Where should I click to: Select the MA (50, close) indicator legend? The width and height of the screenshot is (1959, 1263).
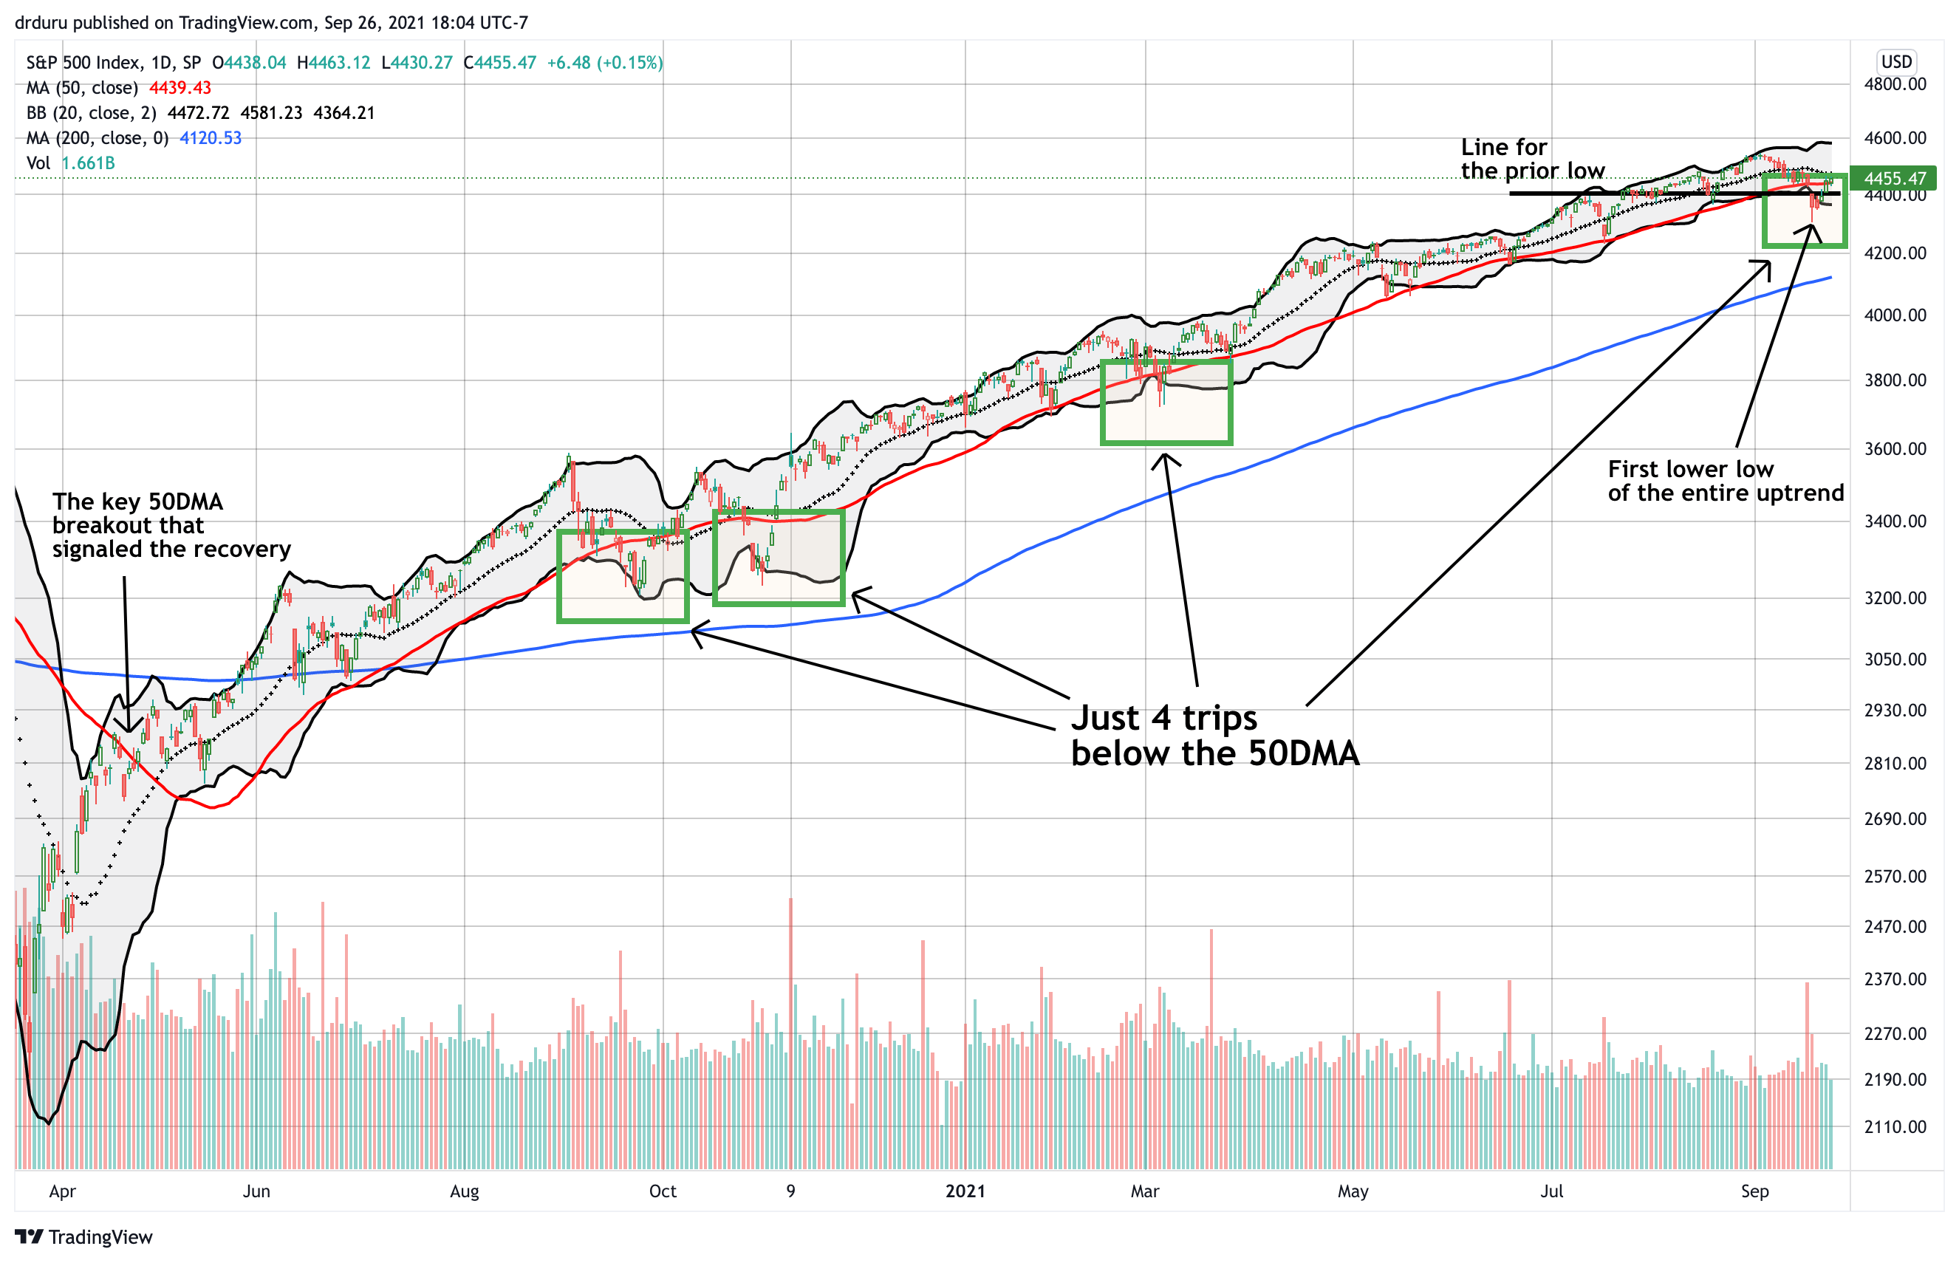click(x=119, y=88)
